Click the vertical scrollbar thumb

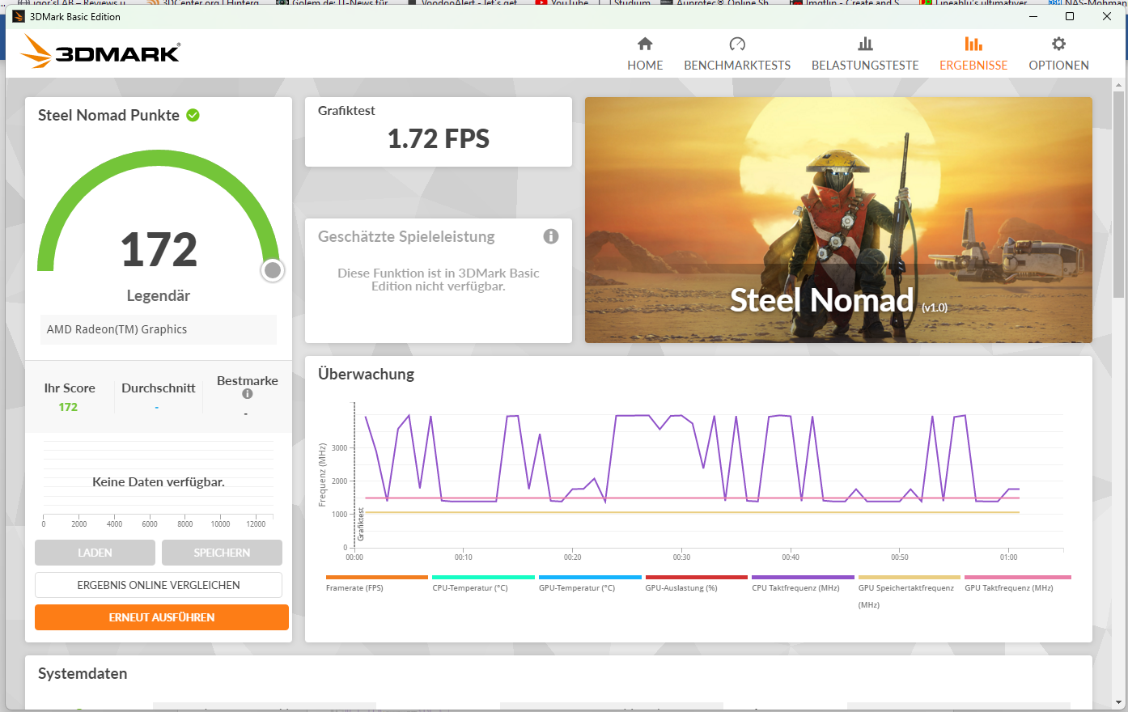pos(1120,193)
